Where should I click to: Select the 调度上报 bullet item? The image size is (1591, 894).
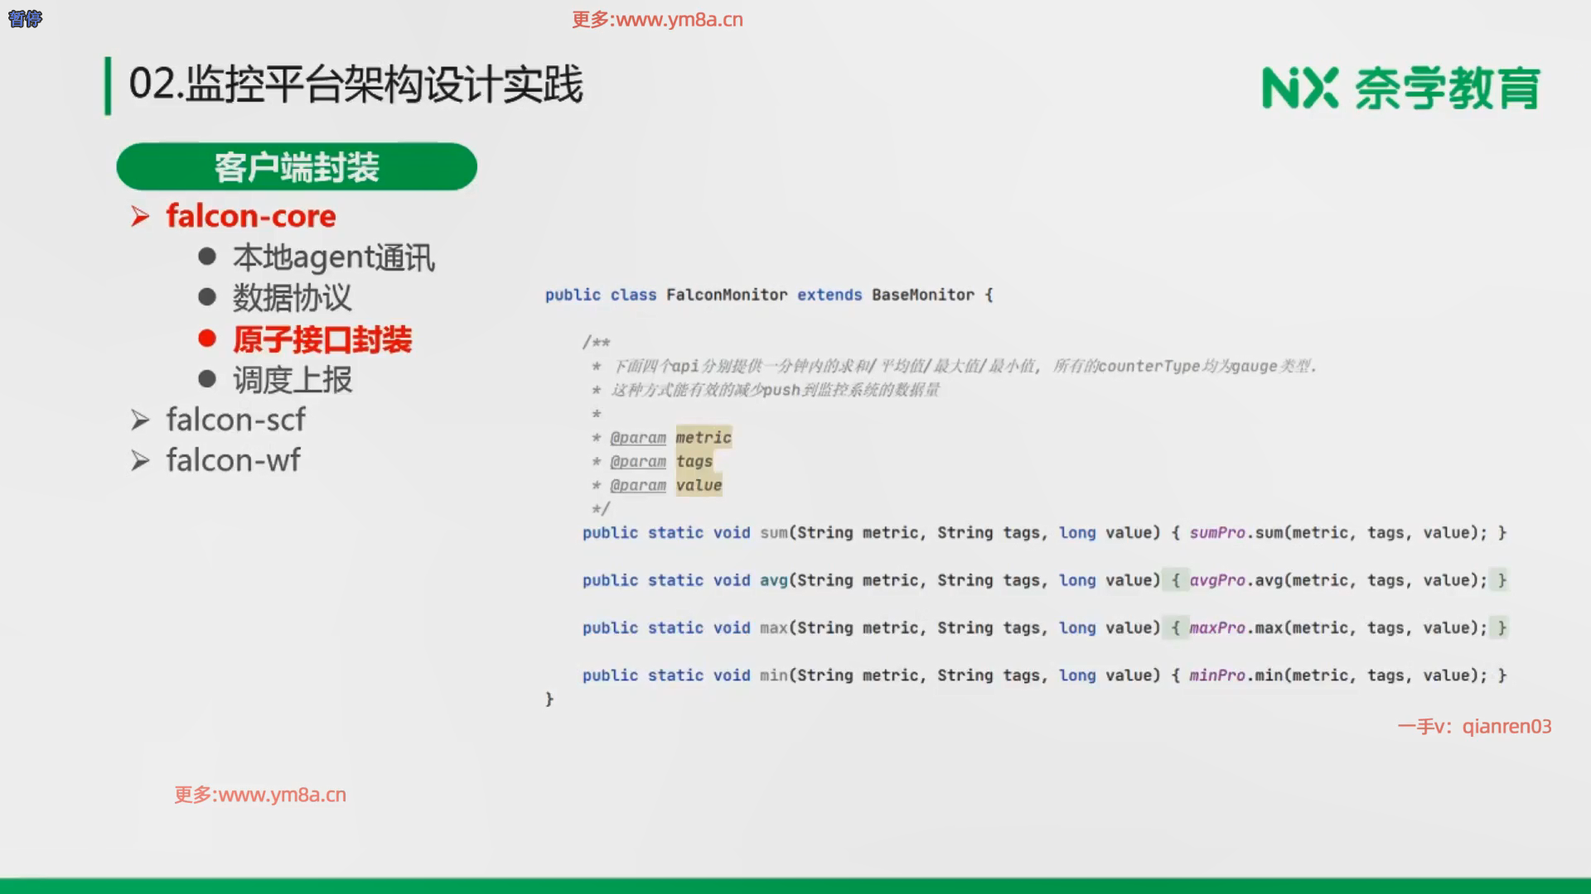click(292, 380)
